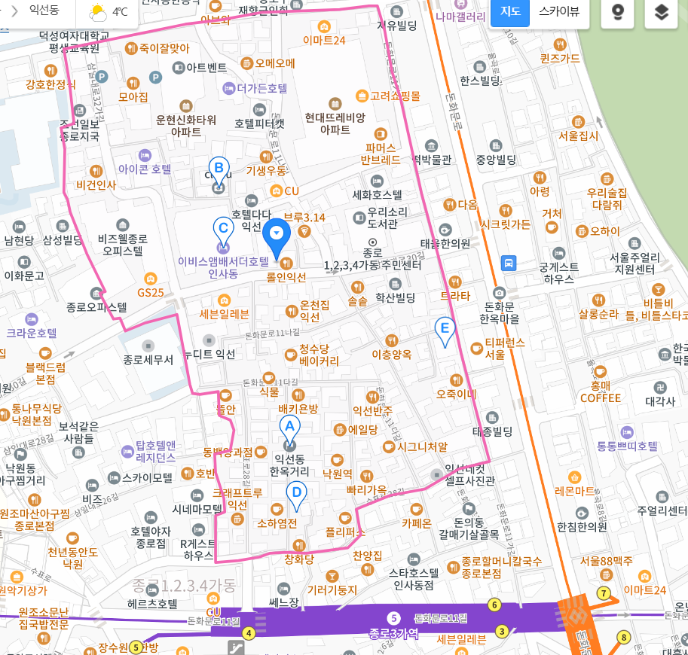The height and width of the screenshot is (655, 688).
Task: Open the weather widget showing 4℃
Action: (x=108, y=12)
